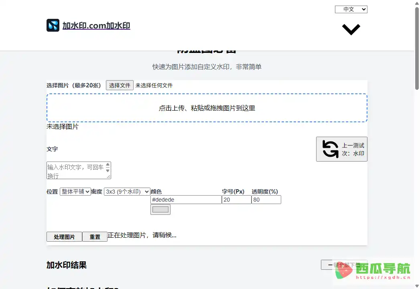Viewport: 420px width, 289px height.
Task: Click the 重置 reset button
Action: pos(95,237)
